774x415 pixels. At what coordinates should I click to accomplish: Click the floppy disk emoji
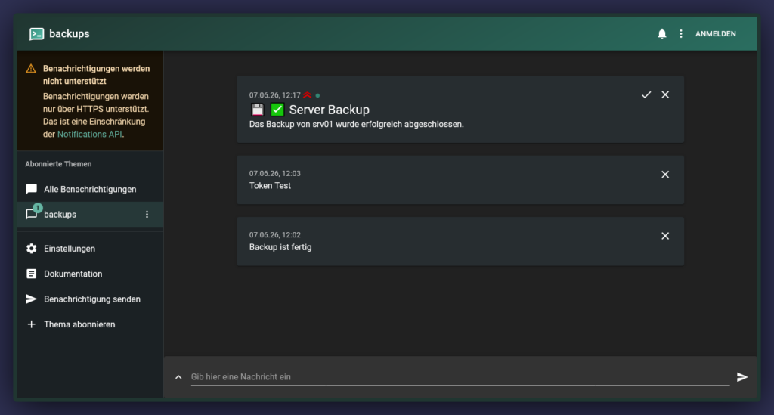point(258,110)
